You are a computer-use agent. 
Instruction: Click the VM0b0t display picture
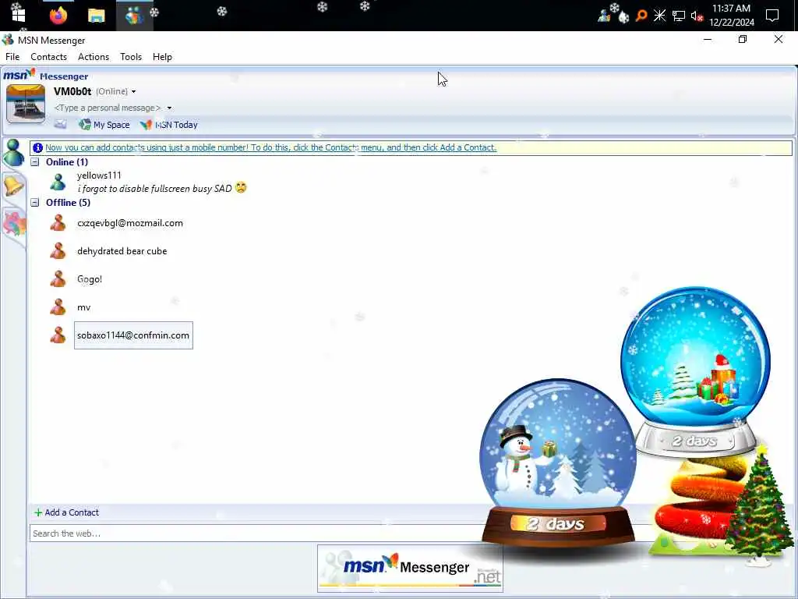tap(26, 104)
